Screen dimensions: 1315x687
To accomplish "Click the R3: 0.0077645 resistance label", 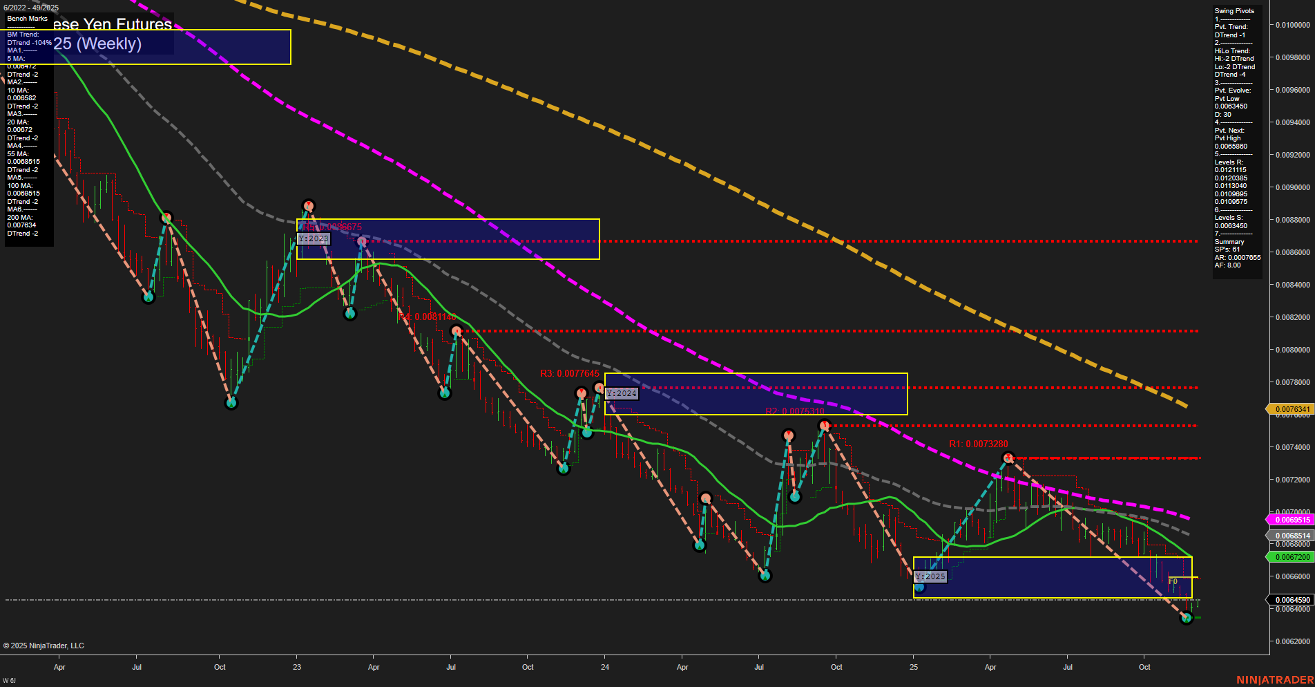I will click(x=570, y=373).
